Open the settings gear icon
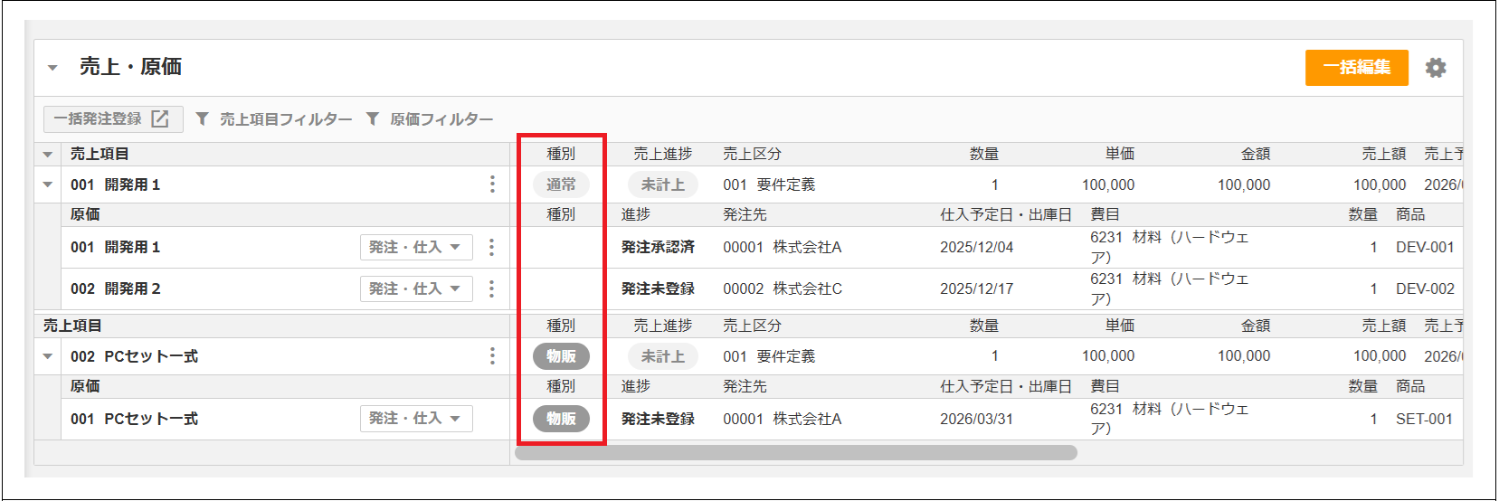Image resolution: width=1499 pixels, height=501 pixels. [x=1436, y=68]
